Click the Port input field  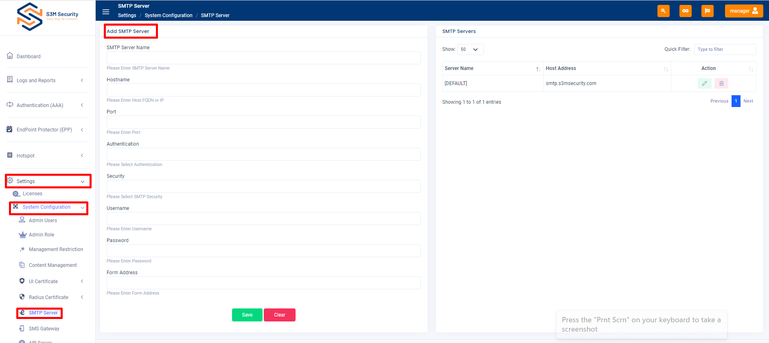pyautogui.click(x=263, y=122)
